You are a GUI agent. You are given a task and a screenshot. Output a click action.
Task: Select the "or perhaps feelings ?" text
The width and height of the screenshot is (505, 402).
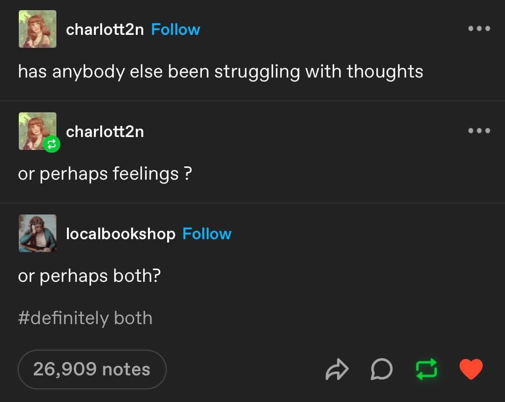[105, 174]
